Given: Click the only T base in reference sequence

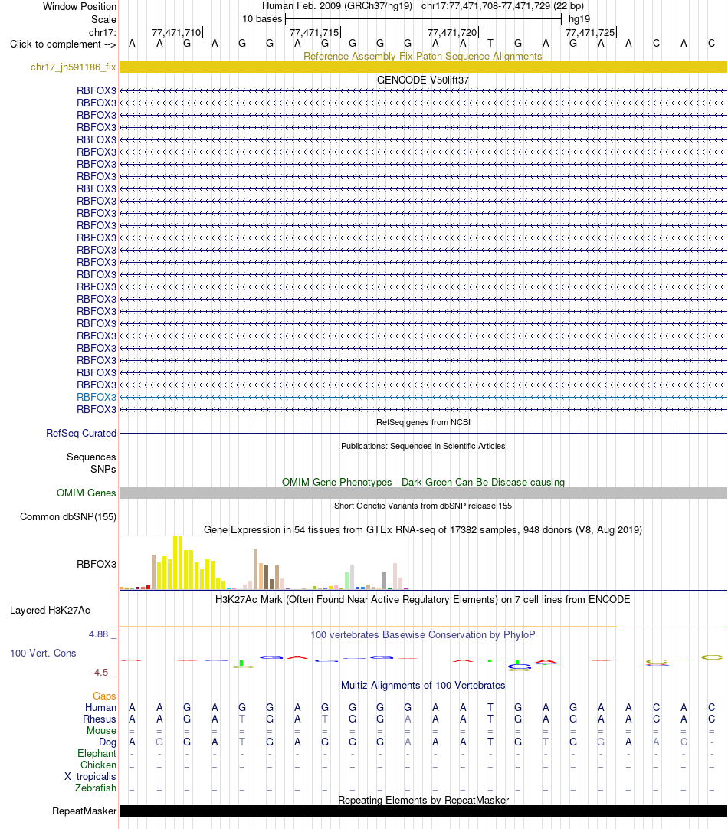Looking at the screenshot, I should coord(490,44).
